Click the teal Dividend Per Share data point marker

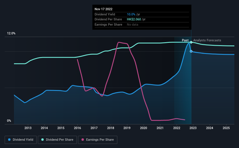191,42
